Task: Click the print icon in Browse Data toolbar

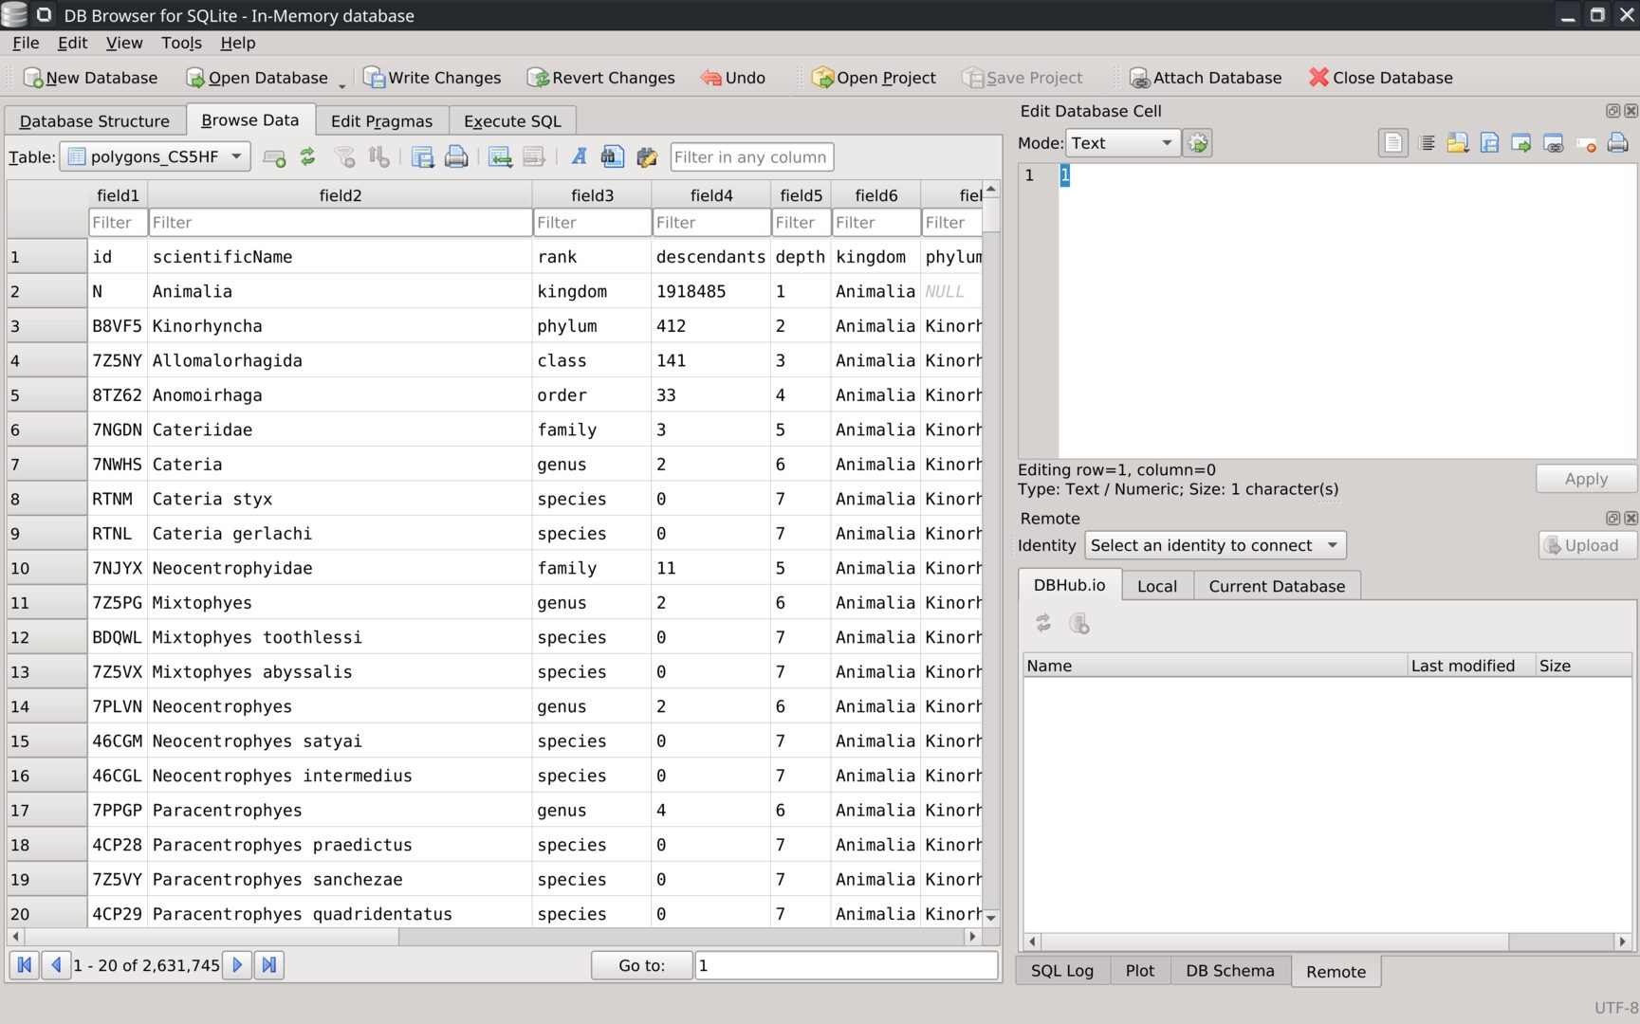Action: 456,157
